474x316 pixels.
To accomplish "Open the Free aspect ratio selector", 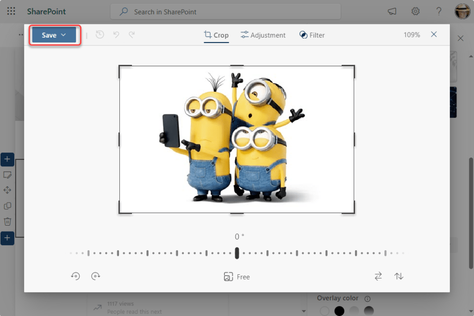I will [237, 277].
